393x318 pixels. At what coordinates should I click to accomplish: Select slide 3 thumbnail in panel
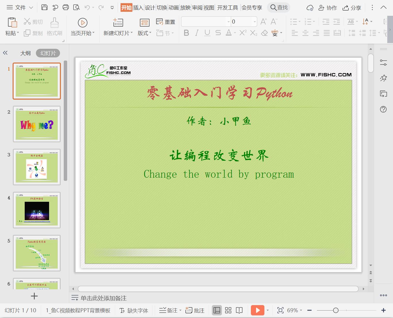click(36, 167)
